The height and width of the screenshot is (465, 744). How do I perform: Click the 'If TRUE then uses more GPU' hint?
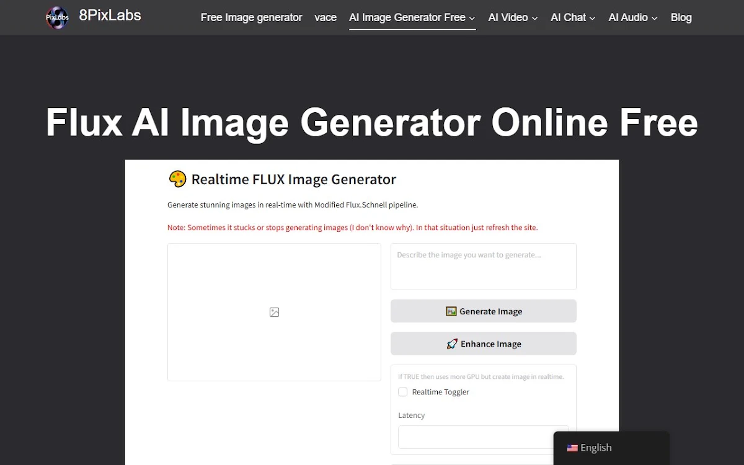click(481, 376)
